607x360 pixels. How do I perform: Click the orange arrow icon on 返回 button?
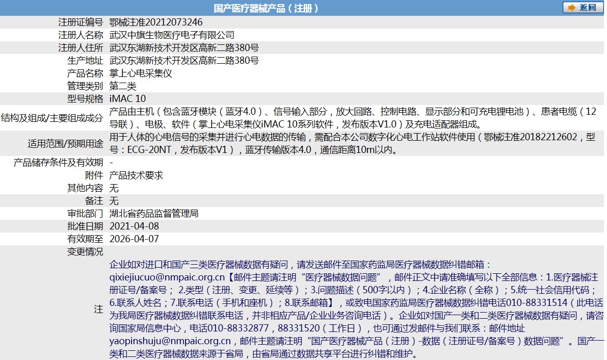click(x=571, y=8)
